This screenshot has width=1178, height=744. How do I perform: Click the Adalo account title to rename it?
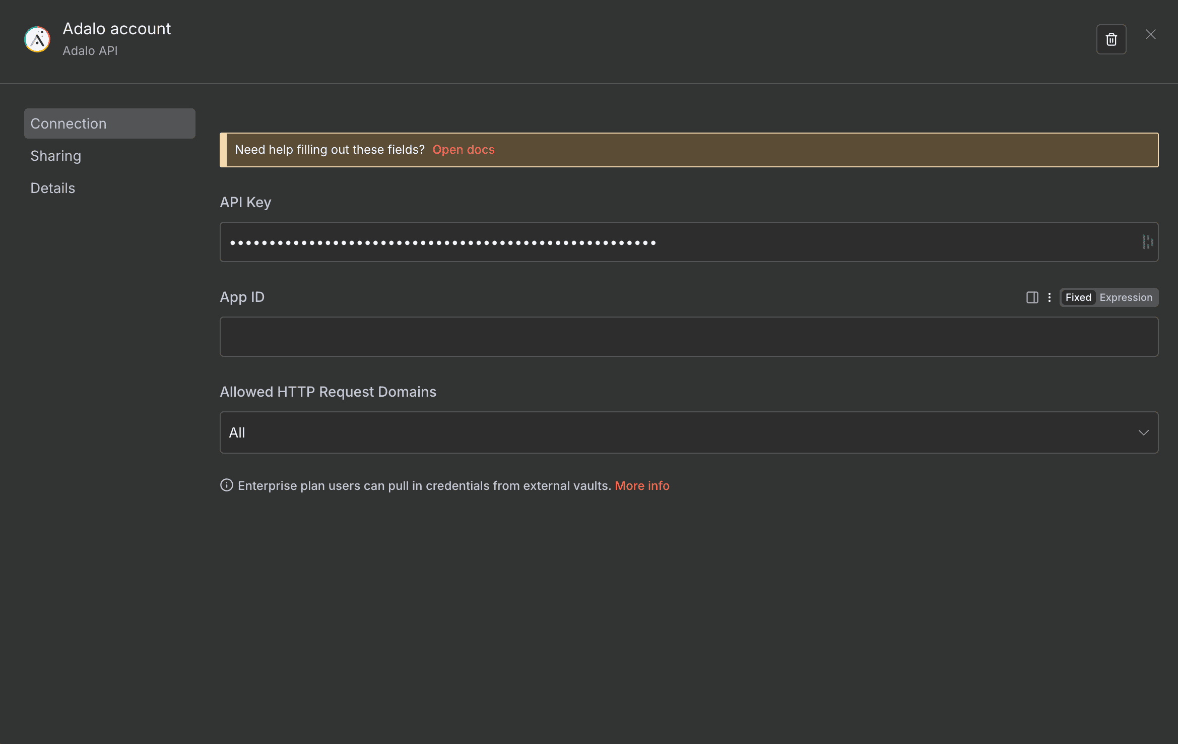click(x=116, y=29)
